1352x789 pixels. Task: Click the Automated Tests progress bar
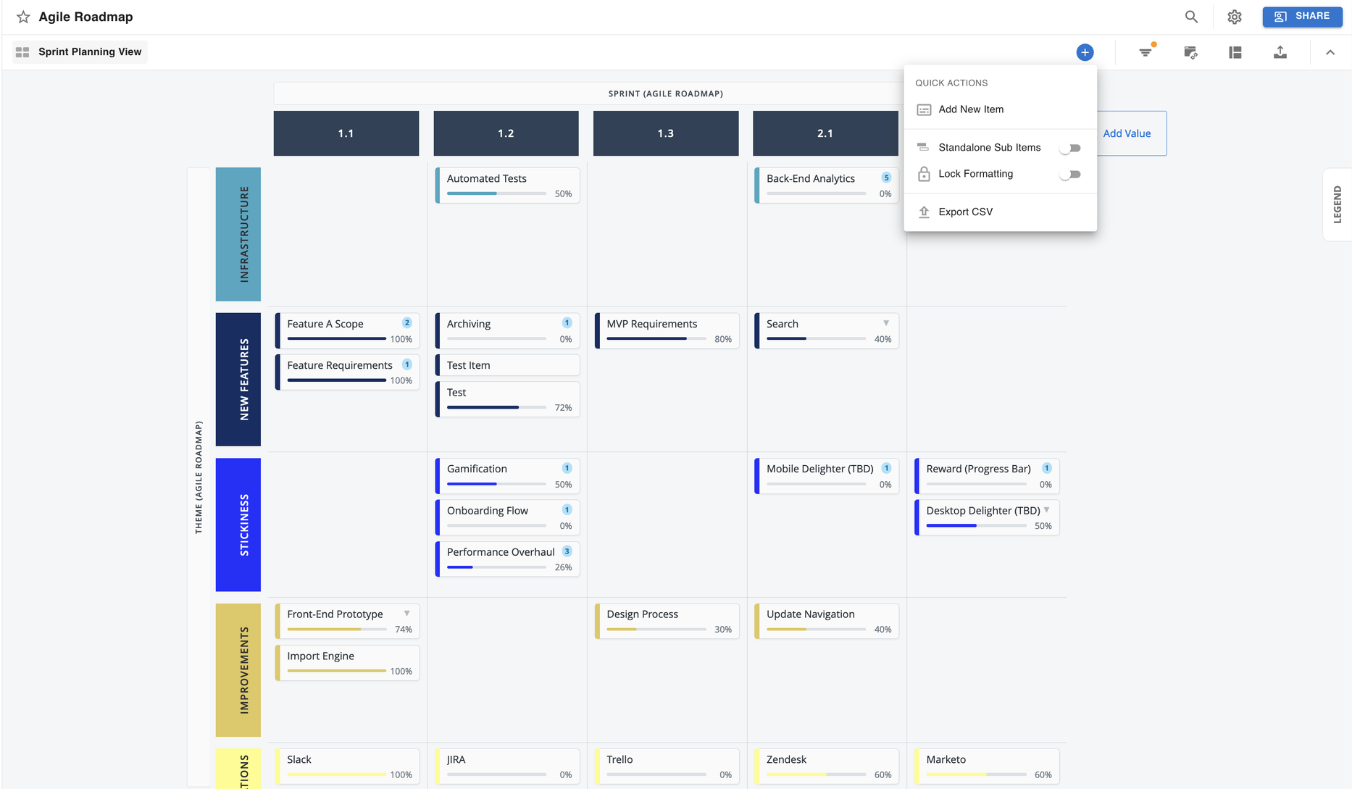pyautogui.click(x=496, y=193)
